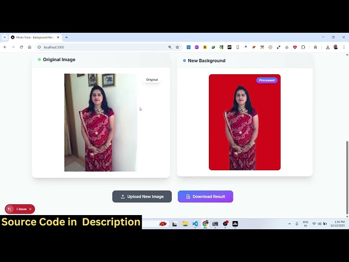Click the Upload New Image button

point(142,196)
